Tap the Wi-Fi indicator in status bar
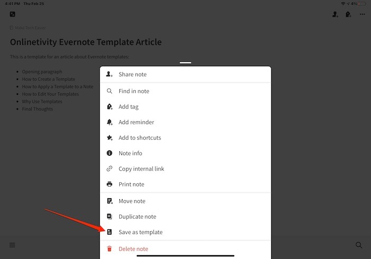The image size is (371, 259). (343, 4)
